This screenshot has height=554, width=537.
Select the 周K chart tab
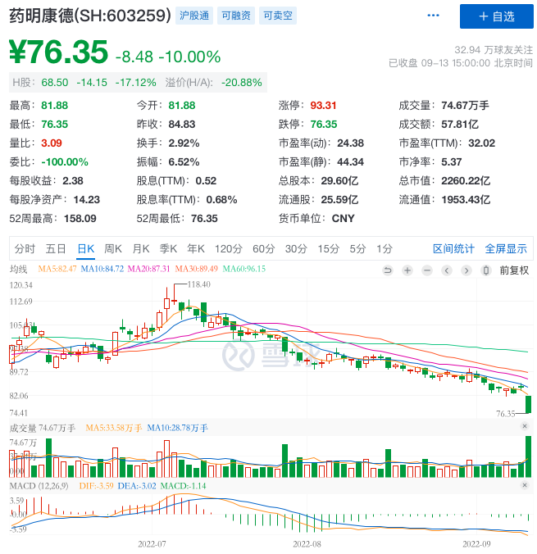point(113,249)
